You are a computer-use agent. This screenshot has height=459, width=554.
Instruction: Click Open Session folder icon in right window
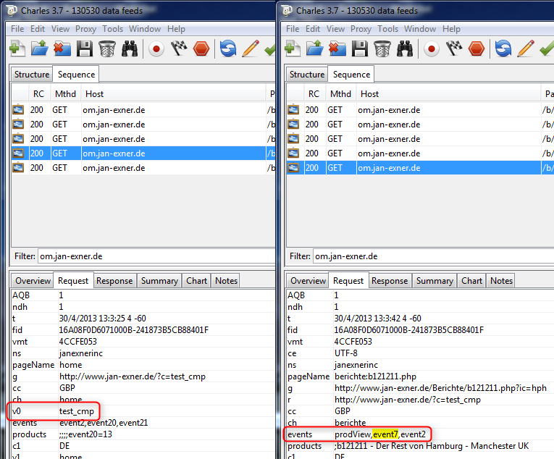315,49
